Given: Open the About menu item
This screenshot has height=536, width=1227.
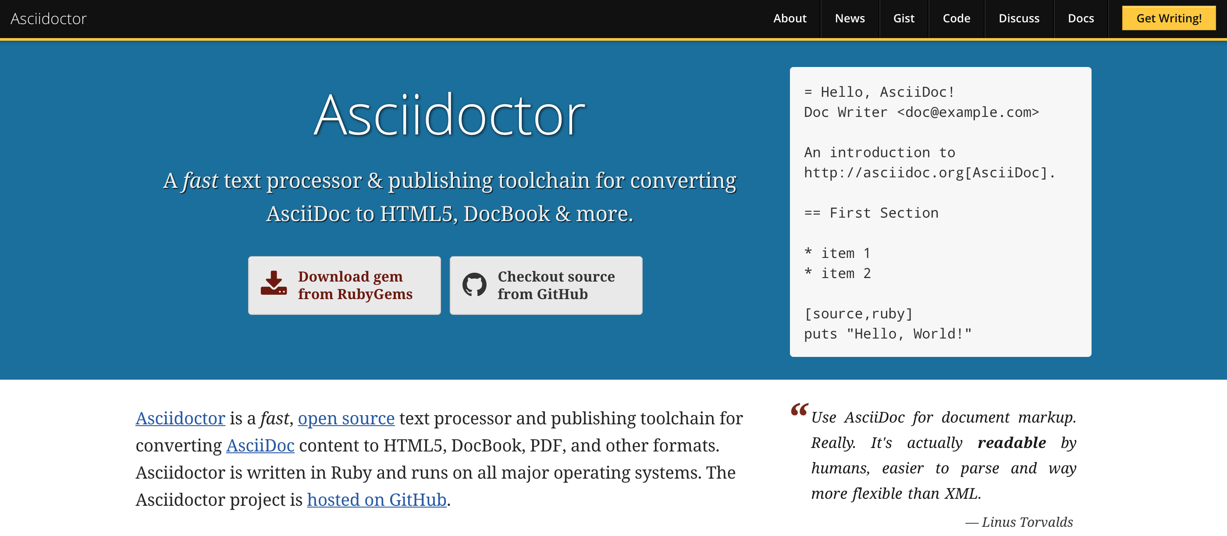Looking at the screenshot, I should click(x=790, y=18).
